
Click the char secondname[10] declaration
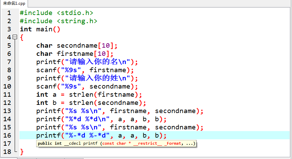[x=77, y=46]
